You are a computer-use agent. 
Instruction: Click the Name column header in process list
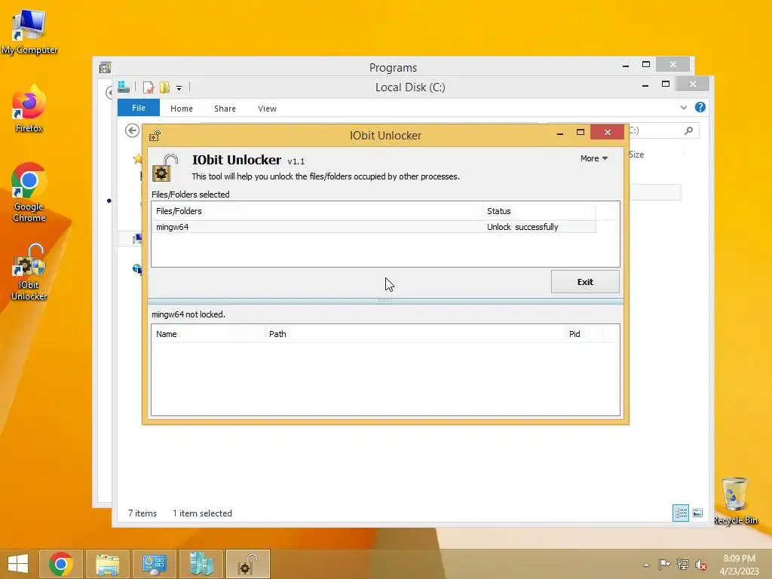pyautogui.click(x=208, y=334)
